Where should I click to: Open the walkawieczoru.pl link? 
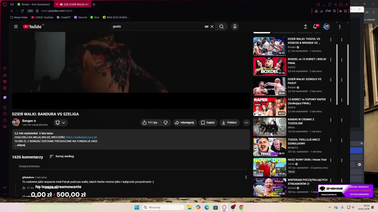point(82,137)
